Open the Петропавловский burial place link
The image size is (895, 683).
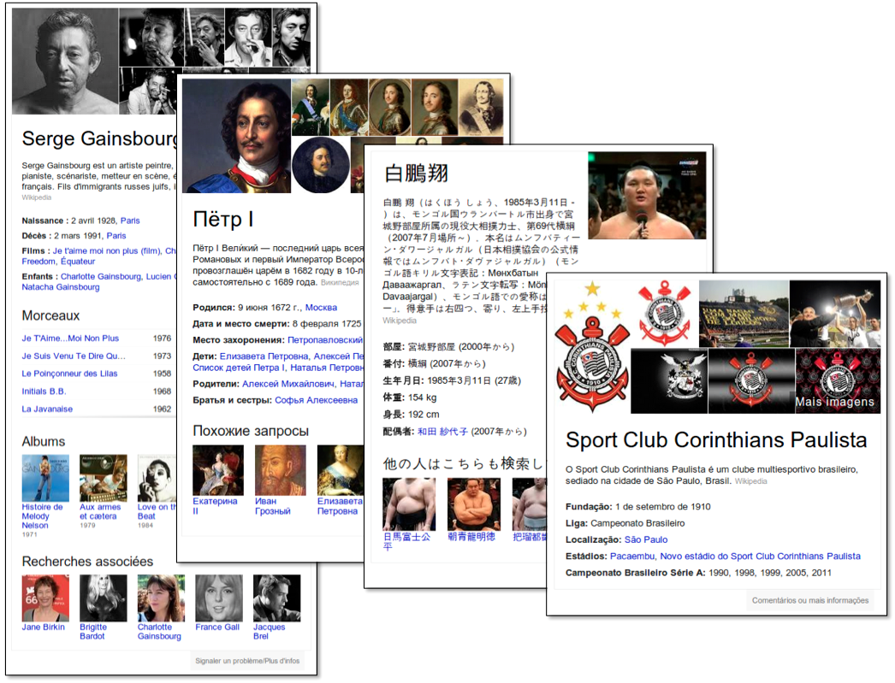[x=325, y=339]
